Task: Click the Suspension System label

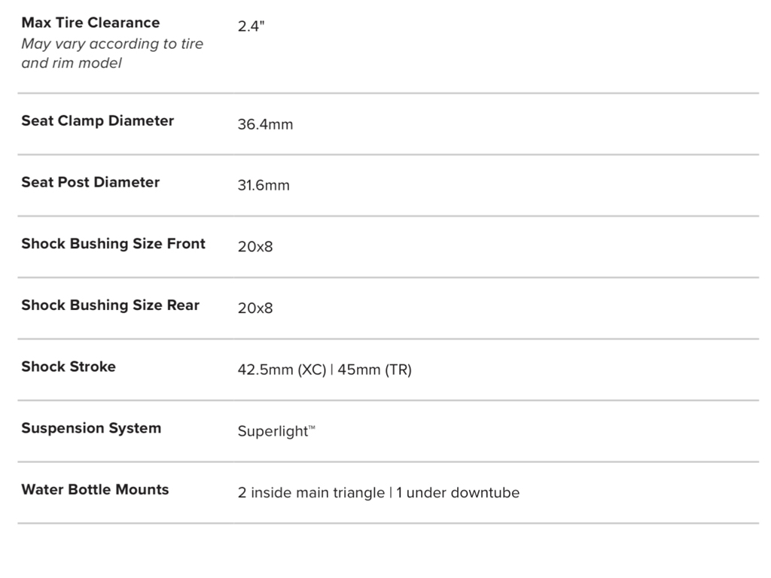Action: (91, 428)
